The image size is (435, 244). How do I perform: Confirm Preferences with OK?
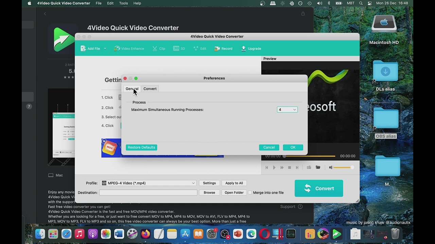click(293, 147)
